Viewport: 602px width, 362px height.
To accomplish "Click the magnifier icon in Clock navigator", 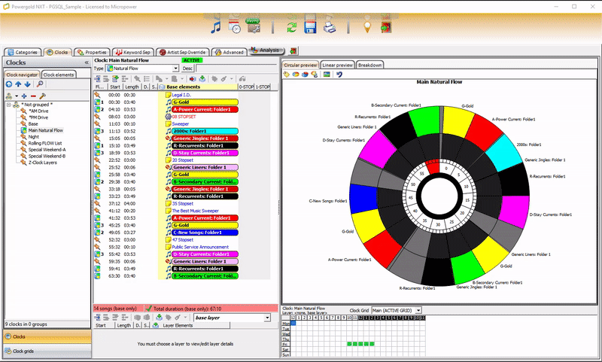I will pyautogui.click(x=40, y=85).
